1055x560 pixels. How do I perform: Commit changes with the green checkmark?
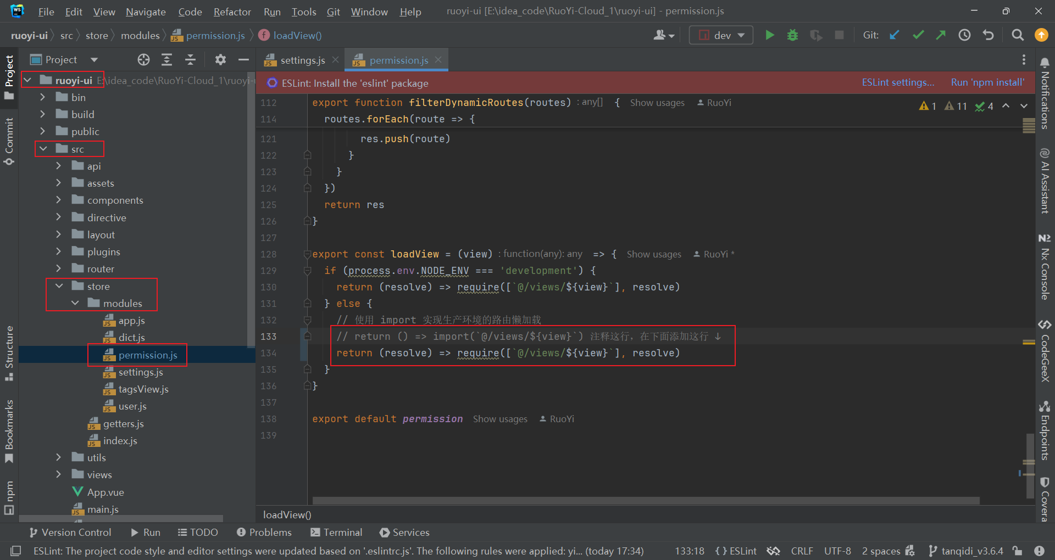click(x=918, y=35)
